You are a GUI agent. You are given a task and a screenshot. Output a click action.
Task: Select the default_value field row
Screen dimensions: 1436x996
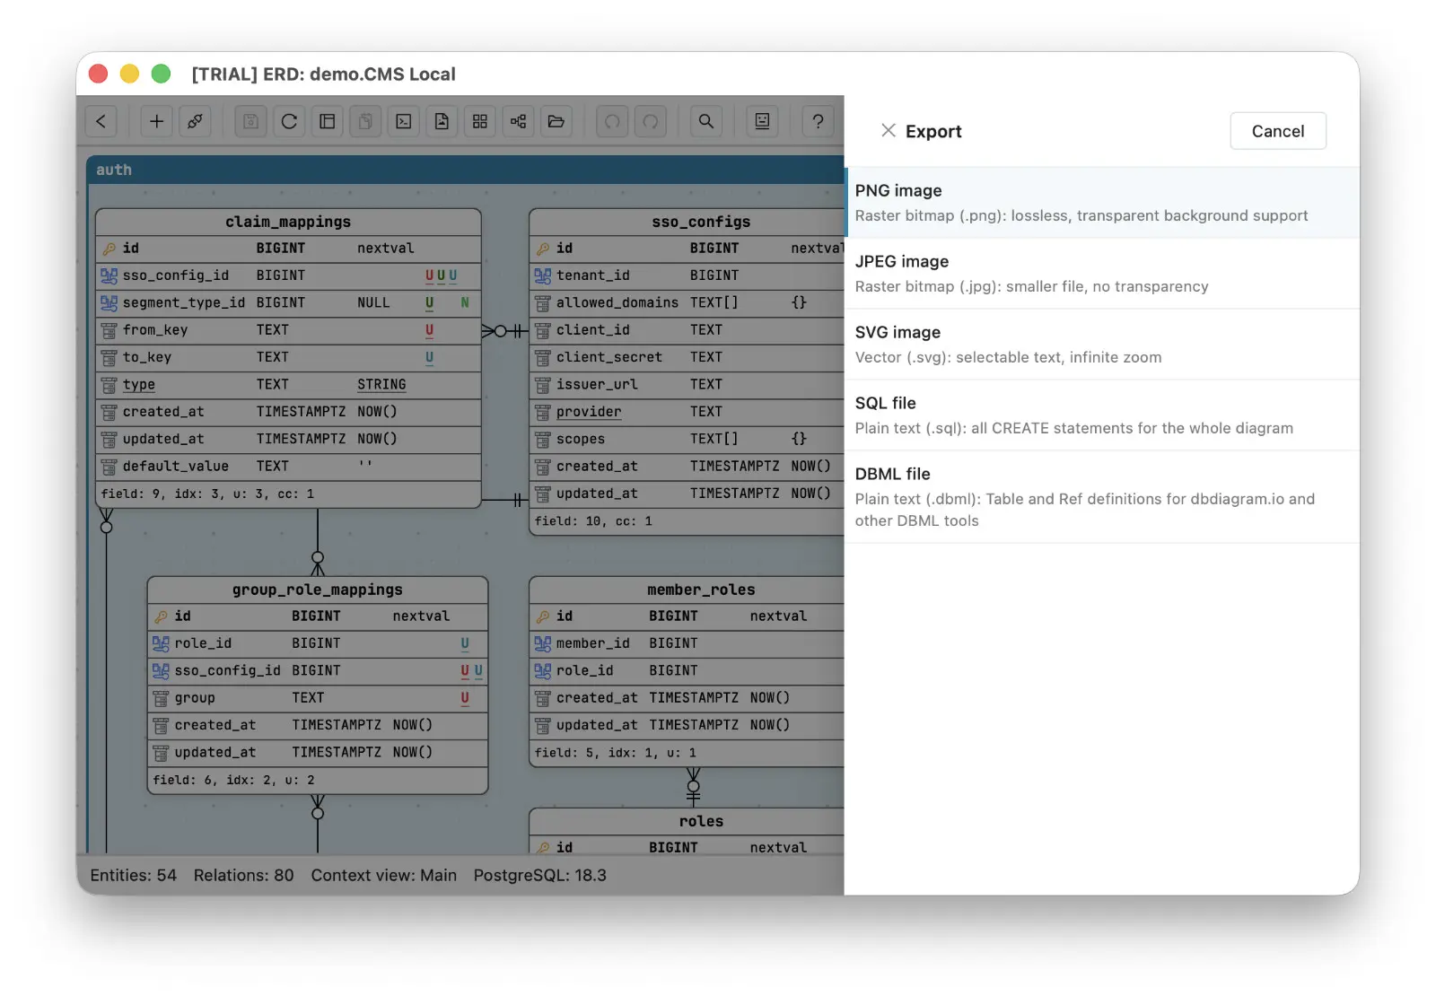click(x=288, y=467)
